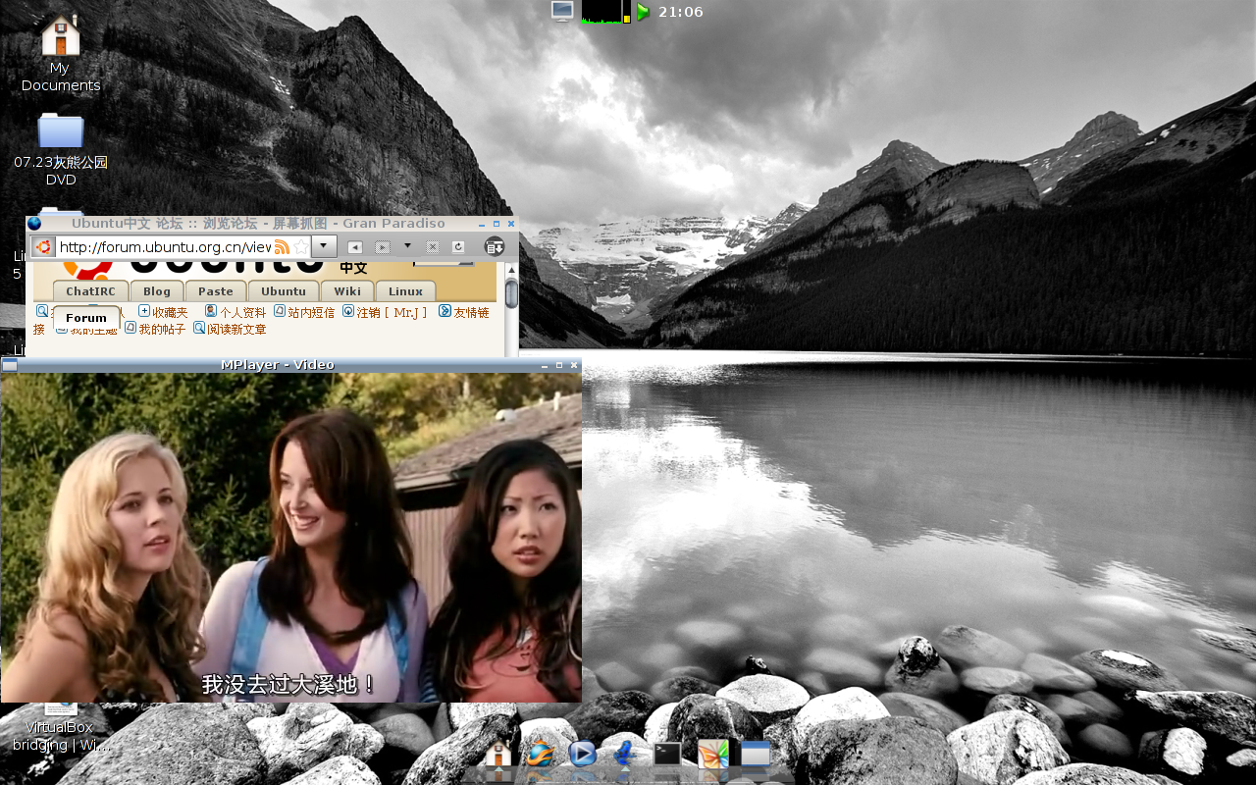Click the window icon in the dock
The width and height of the screenshot is (1256, 785).
point(756,754)
